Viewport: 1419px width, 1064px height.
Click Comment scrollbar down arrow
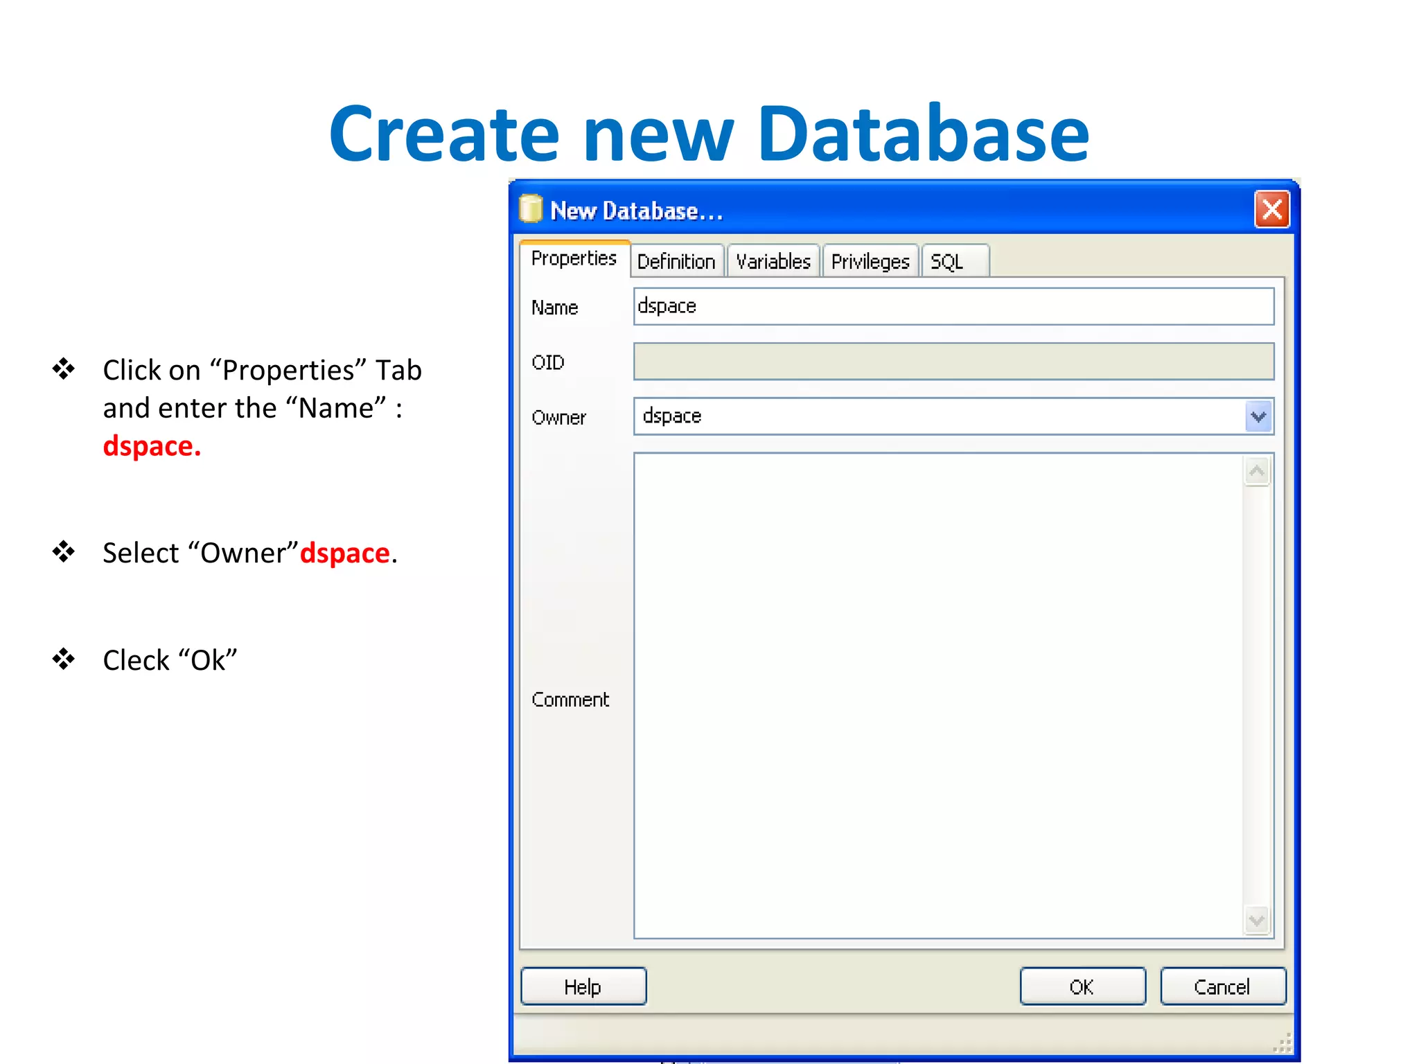1257,920
